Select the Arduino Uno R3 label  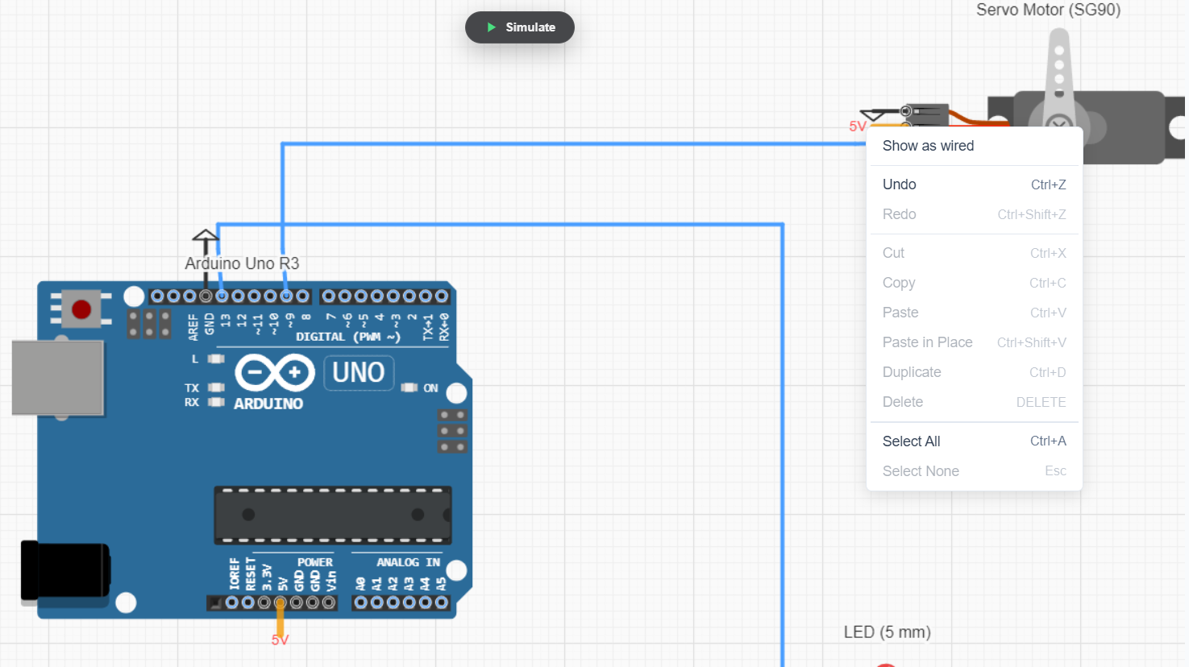click(242, 263)
